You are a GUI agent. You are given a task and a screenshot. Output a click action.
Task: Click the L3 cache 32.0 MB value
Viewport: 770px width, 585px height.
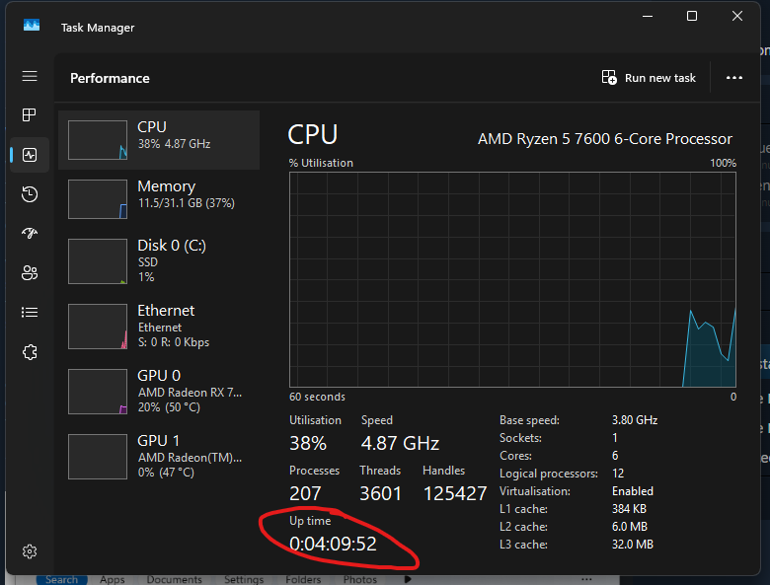(x=633, y=545)
